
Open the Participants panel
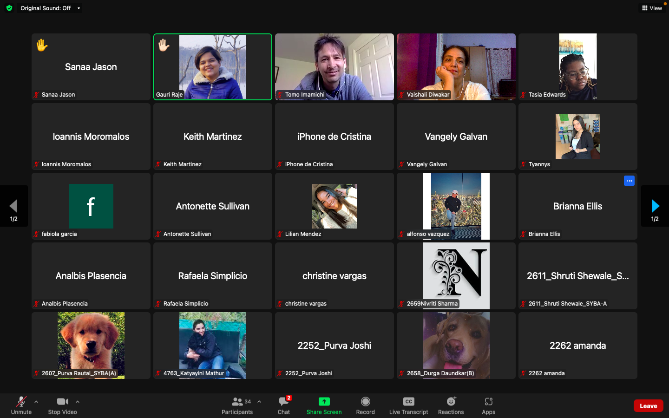(x=237, y=405)
